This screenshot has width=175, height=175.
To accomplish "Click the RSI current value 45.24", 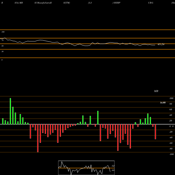I will tap(161, 44).
